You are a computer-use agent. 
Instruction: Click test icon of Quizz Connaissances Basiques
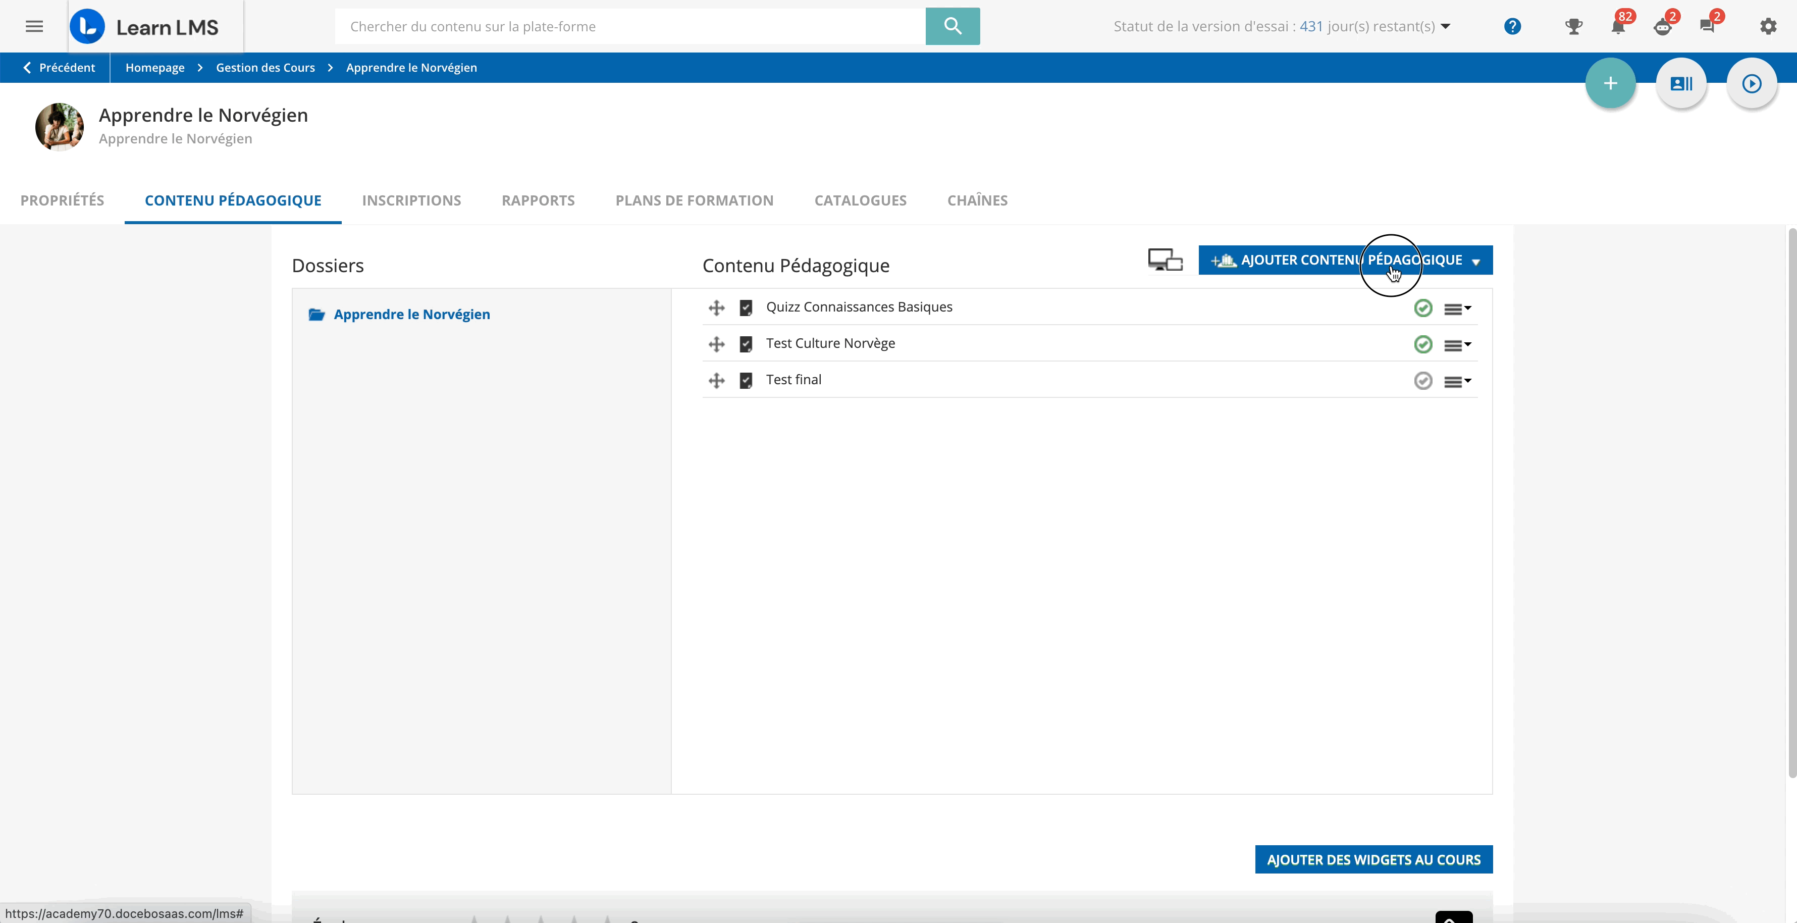tap(746, 307)
